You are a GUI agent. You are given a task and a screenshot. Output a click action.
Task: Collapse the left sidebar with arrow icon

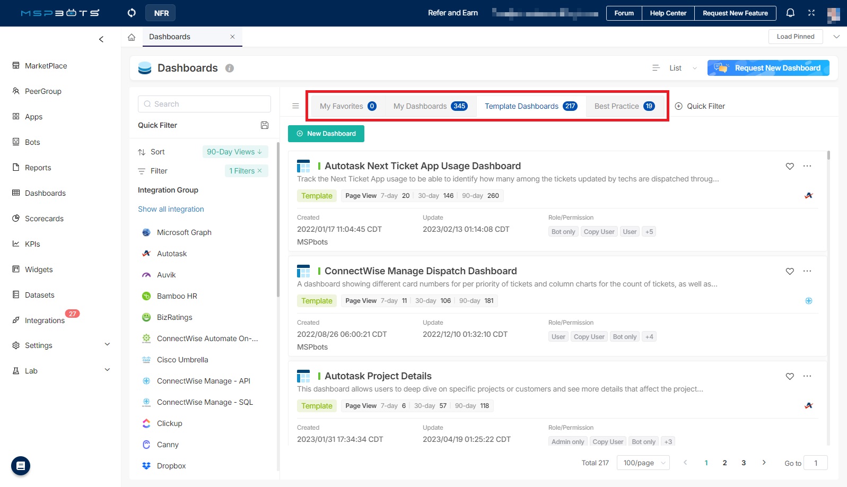coord(101,39)
